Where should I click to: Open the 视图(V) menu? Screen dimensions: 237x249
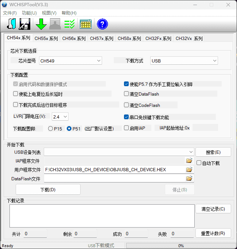coord(49,13)
